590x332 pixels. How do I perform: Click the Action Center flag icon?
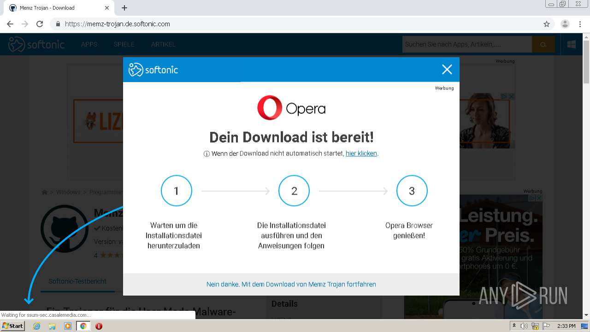tap(546, 326)
